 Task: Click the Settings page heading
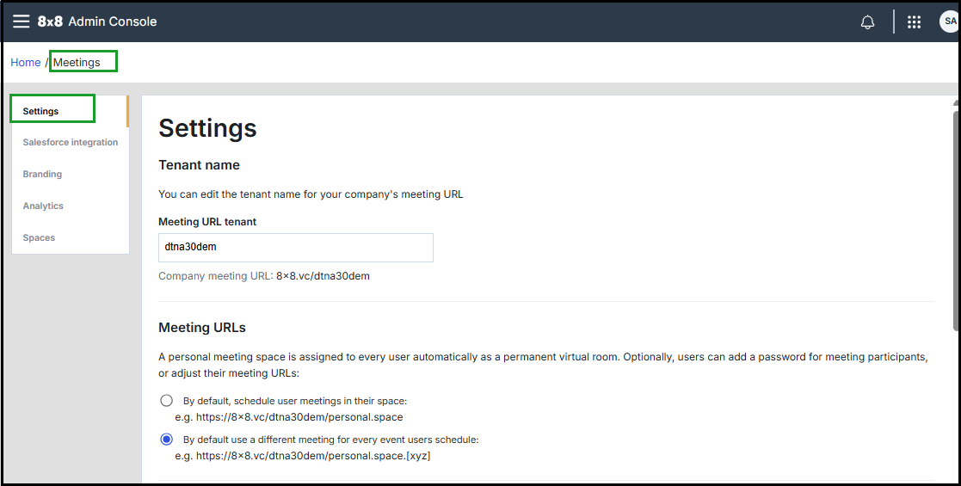(207, 128)
